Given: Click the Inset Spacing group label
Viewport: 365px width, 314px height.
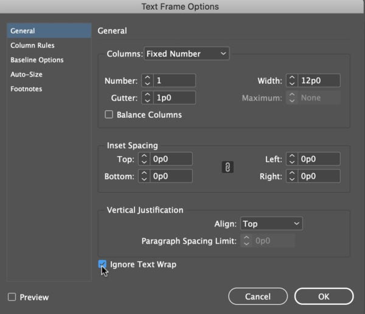Looking at the screenshot, I should [132, 146].
